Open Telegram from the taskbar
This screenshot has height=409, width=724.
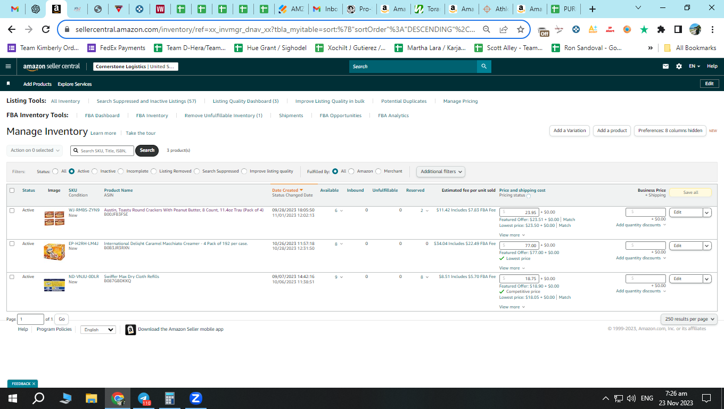[144, 398]
